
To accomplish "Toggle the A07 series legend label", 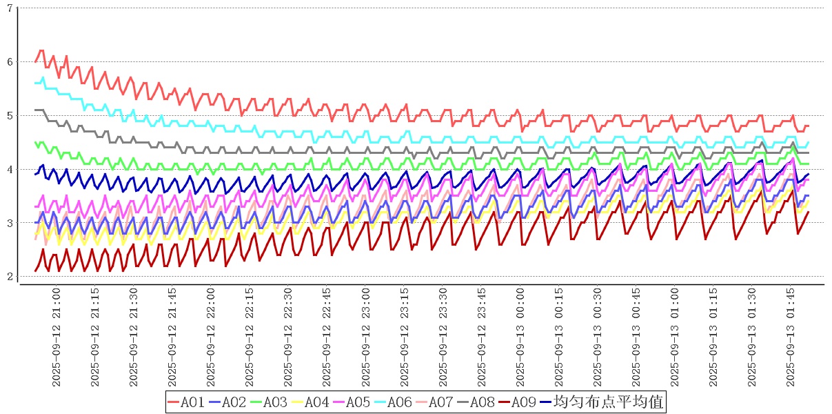I will click(x=441, y=402).
